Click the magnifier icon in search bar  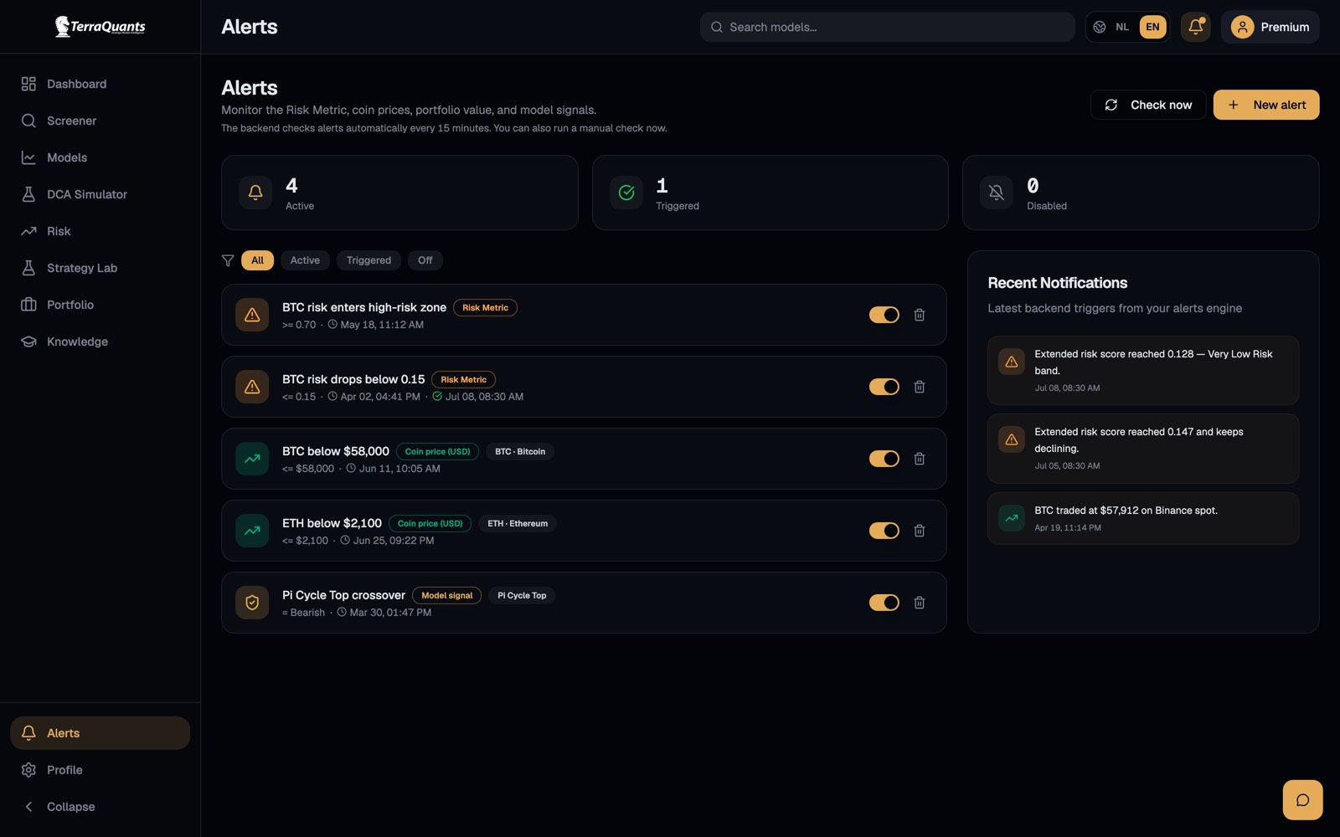tap(717, 27)
